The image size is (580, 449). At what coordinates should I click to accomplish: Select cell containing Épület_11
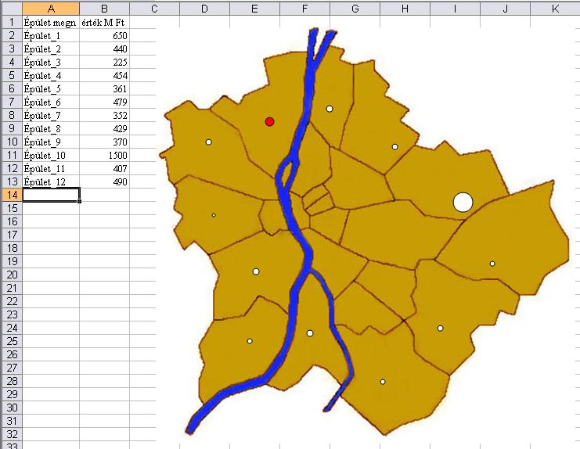click(51, 168)
